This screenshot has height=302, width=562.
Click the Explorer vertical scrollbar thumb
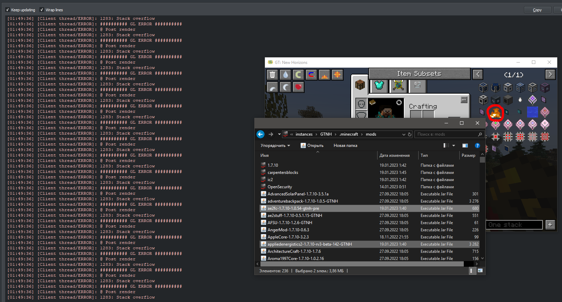click(x=482, y=160)
